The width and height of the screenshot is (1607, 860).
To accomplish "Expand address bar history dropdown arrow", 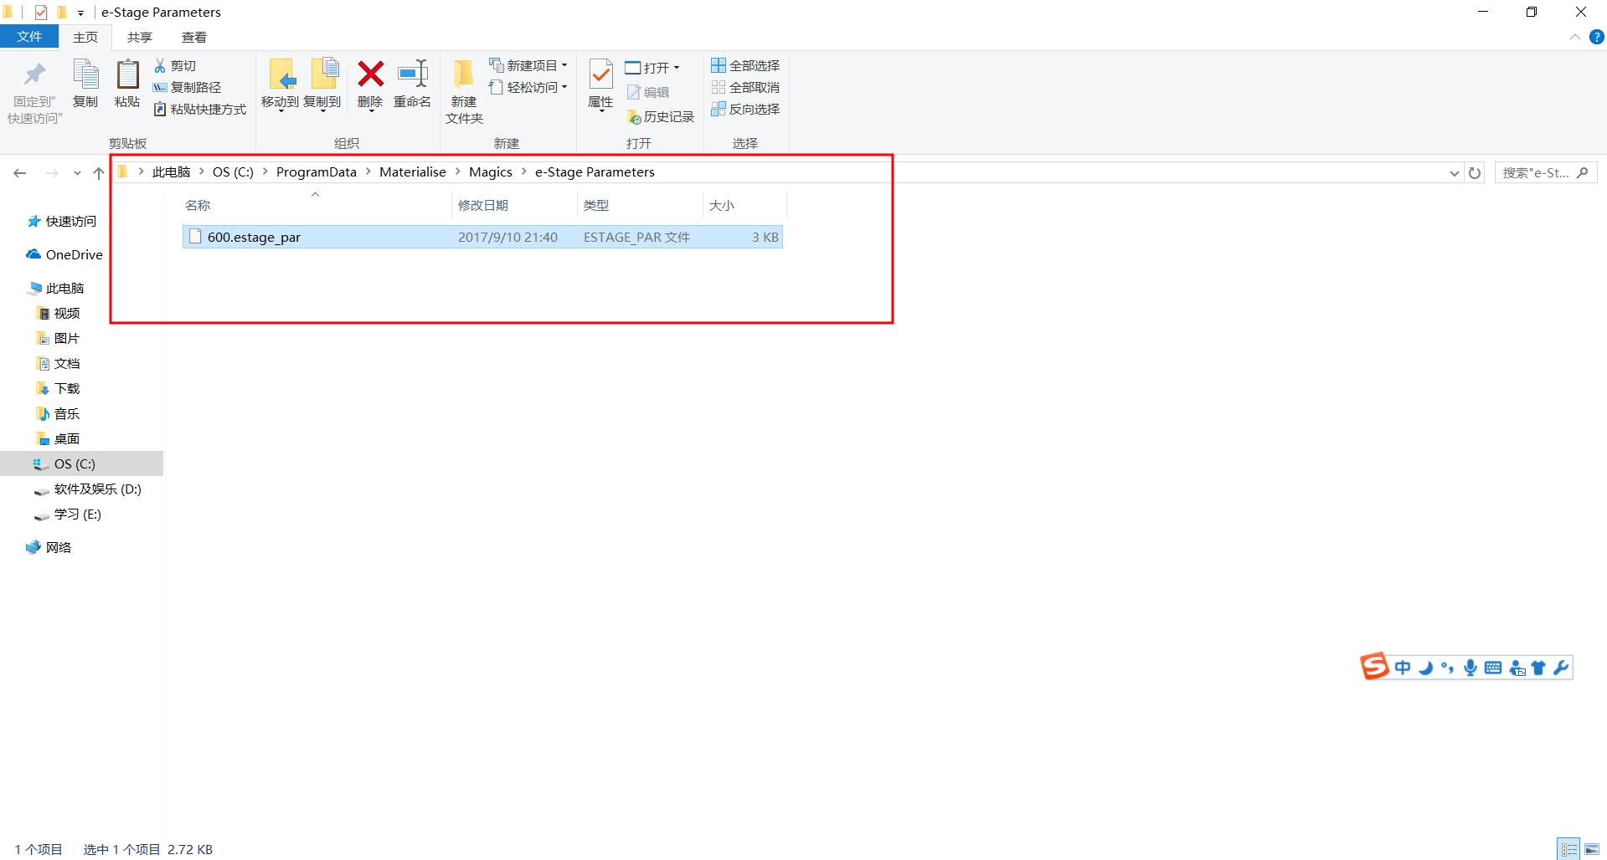I will pyautogui.click(x=1454, y=173).
